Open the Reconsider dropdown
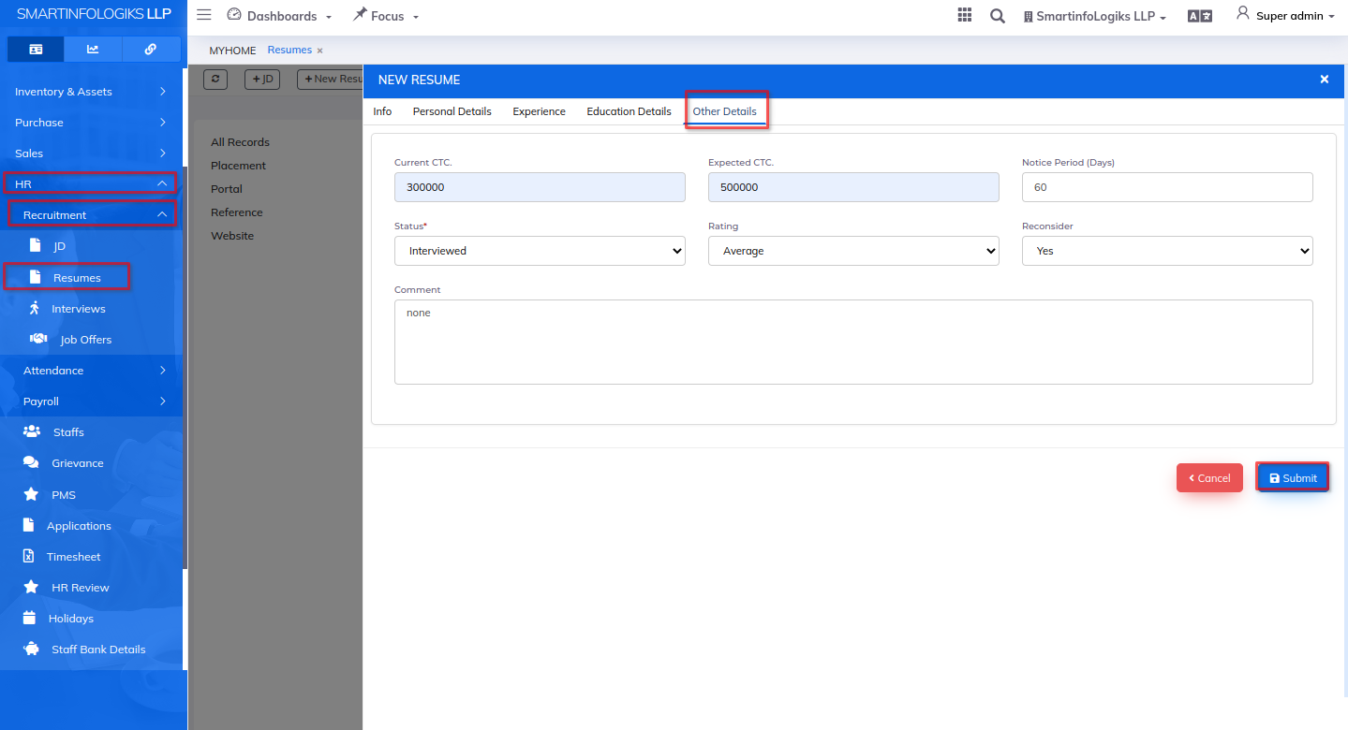Viewport: 1348px width, 730px height. pyautogui.click(x=1167, y=251)
